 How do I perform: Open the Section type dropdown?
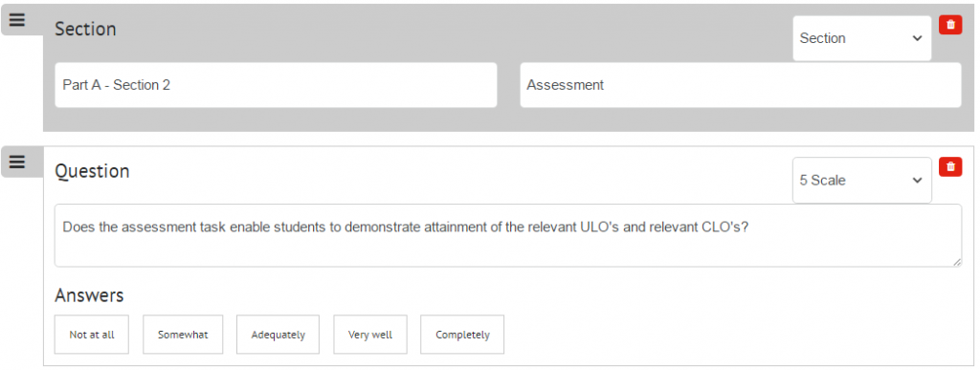coord(862,38)
